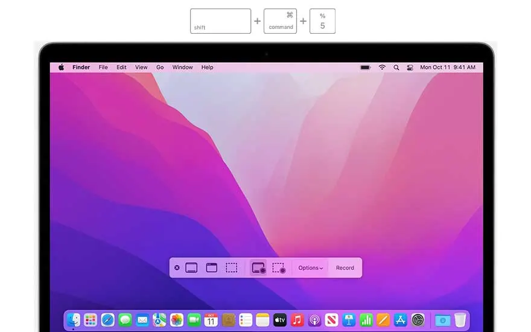Open the Music app from Dock
Viewport: 531px width, 332px height.
297,320
